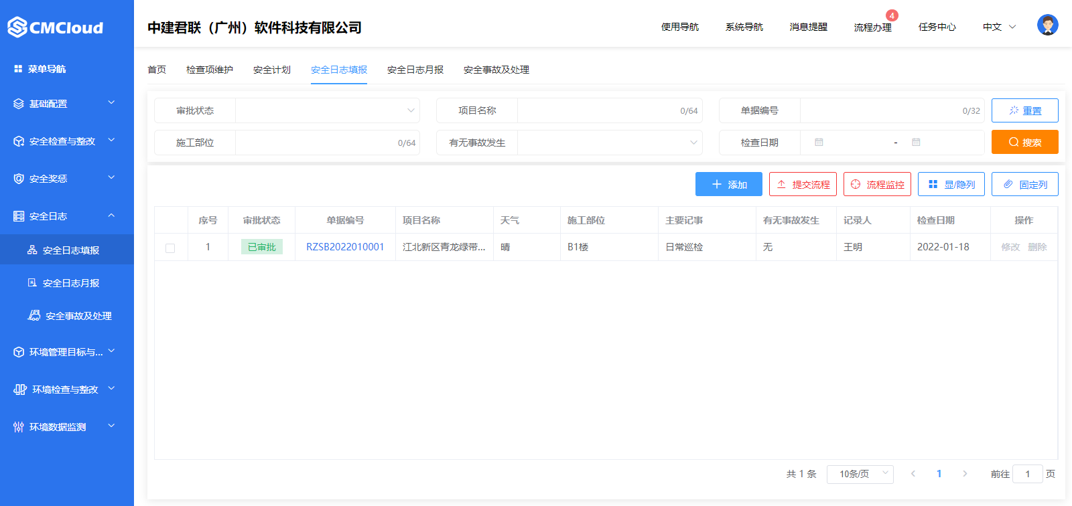Click the 前往 page number input
Viewport: 1072px width, 506px height.
tap(1028, 474)
